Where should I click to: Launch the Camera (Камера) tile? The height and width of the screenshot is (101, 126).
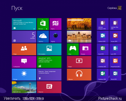85,49
